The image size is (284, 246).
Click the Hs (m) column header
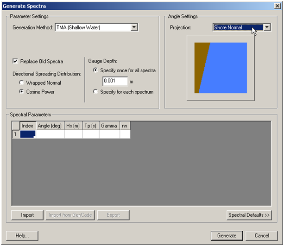(73, 126)
